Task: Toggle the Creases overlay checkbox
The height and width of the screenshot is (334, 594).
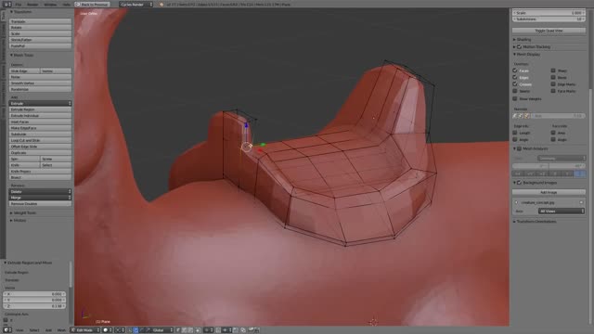Action: click(515, 84)
